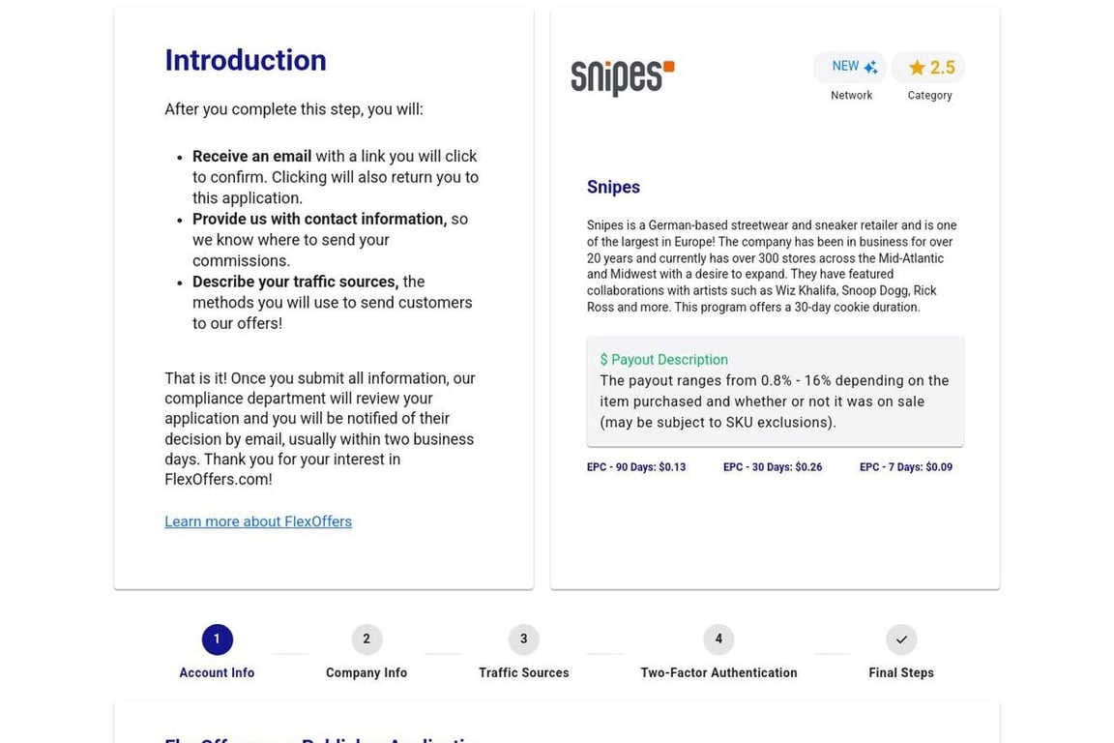
Task: Click EPC - 90 Days value
Action: click(x=636, y=467)
